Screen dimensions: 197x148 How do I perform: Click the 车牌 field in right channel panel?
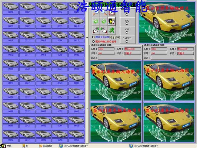185,49
